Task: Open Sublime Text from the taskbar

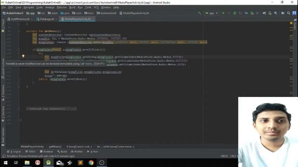Action: click(x=81, y=163)
